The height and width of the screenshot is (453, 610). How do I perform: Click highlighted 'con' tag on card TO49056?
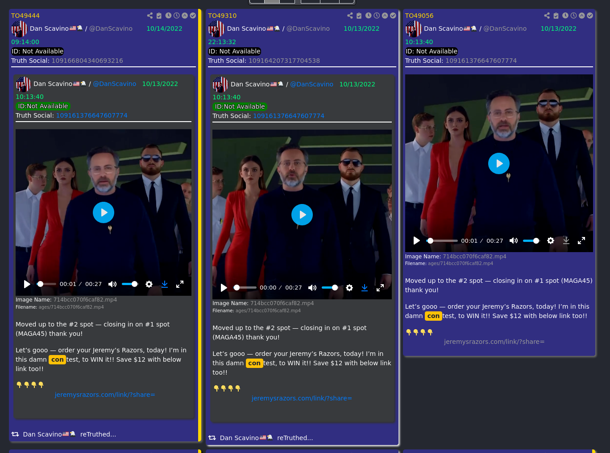click(x=433, y=316)
